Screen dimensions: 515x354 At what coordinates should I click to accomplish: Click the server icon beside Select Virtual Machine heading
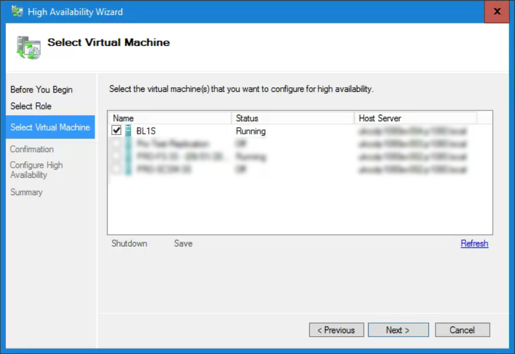point(29,48)
